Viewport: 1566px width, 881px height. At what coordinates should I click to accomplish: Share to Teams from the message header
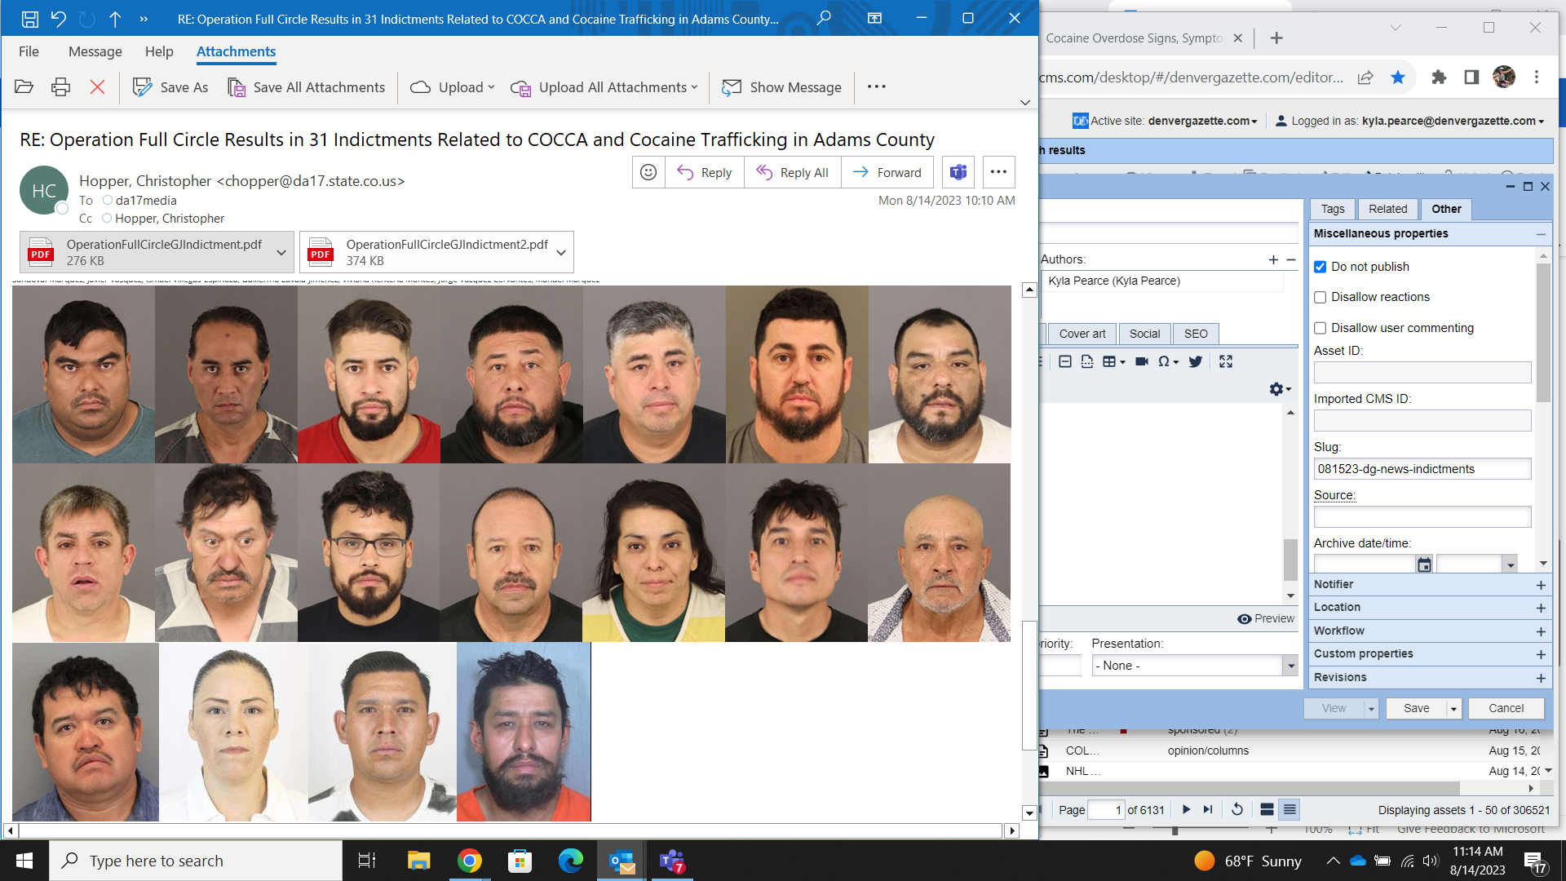(x=958, y=172)
